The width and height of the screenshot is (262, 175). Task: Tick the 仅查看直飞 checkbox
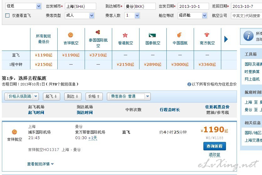pyautogui.click(x=7, y=16)
